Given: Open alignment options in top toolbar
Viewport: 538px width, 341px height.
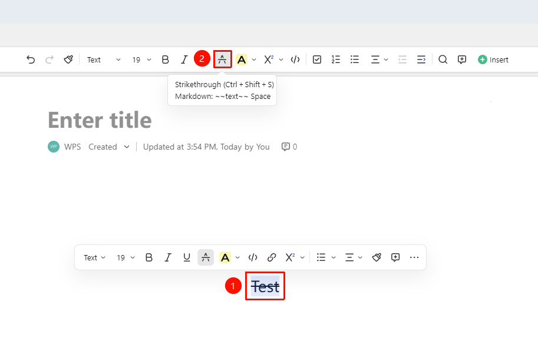Looking at the screenshot, I should [379, 59].
